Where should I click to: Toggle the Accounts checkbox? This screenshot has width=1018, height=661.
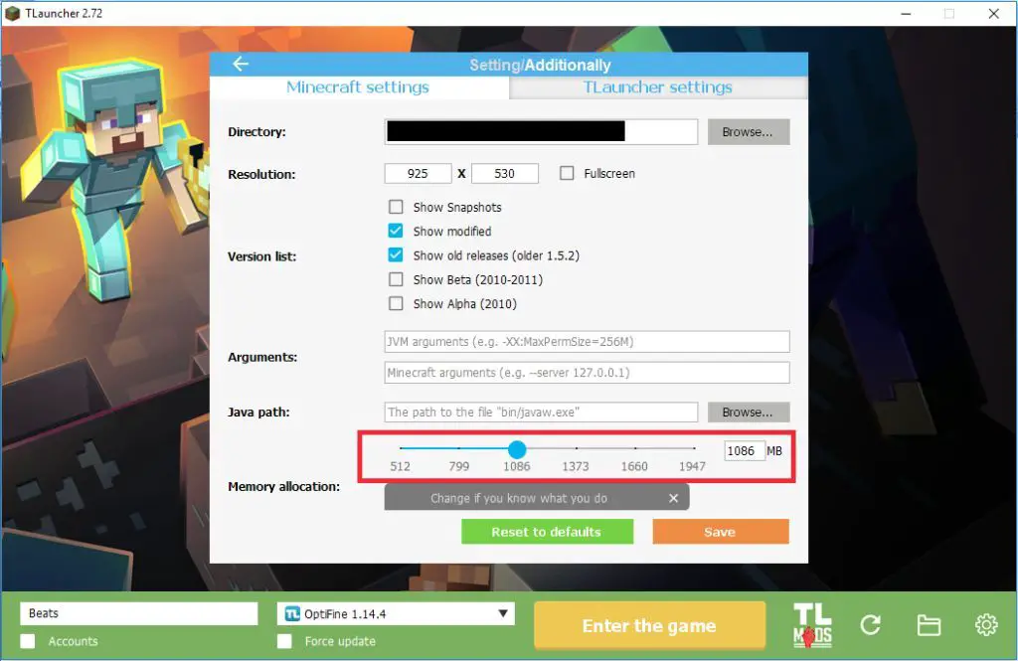pyautogui.click(x=28, y=641)
